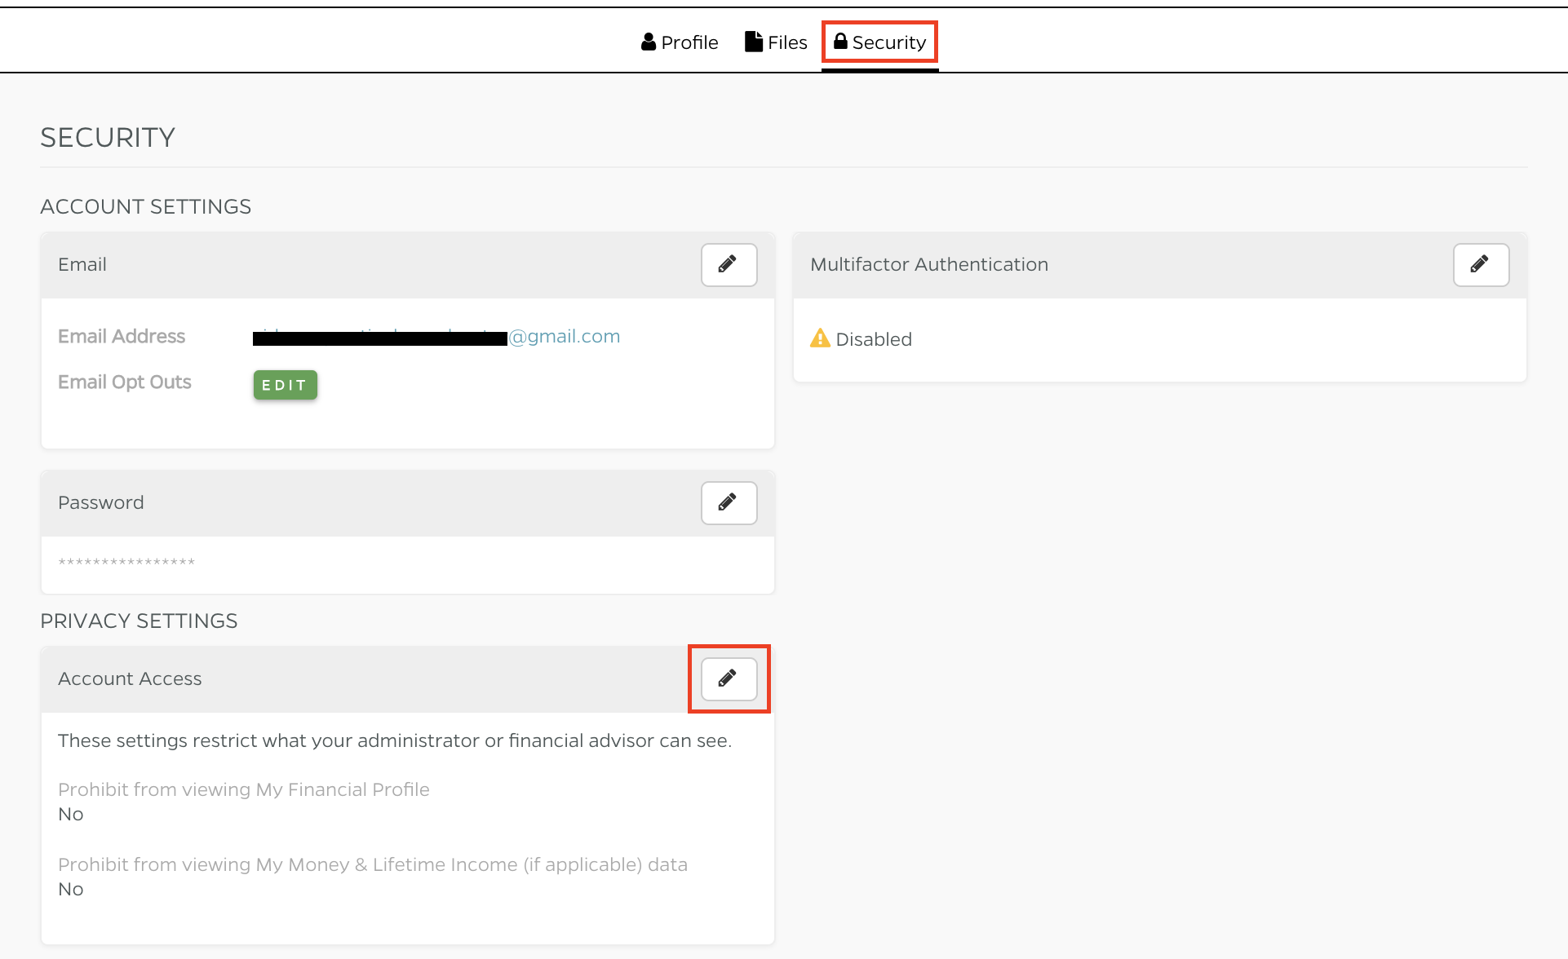Click the person icon beside Profile
This screenshot has width=1568, height=959.
(649, 42)
